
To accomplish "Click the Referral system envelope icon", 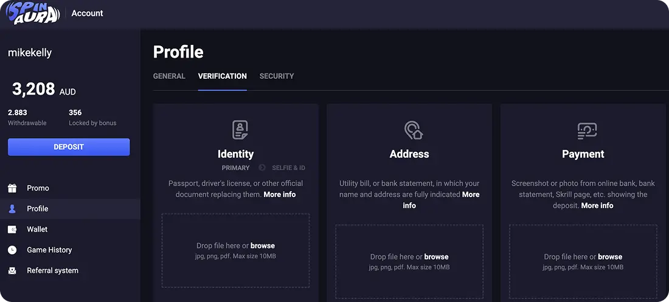I will [x=12, y=270].
